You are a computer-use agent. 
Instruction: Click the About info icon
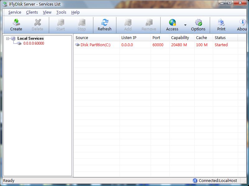pos(242,23)
